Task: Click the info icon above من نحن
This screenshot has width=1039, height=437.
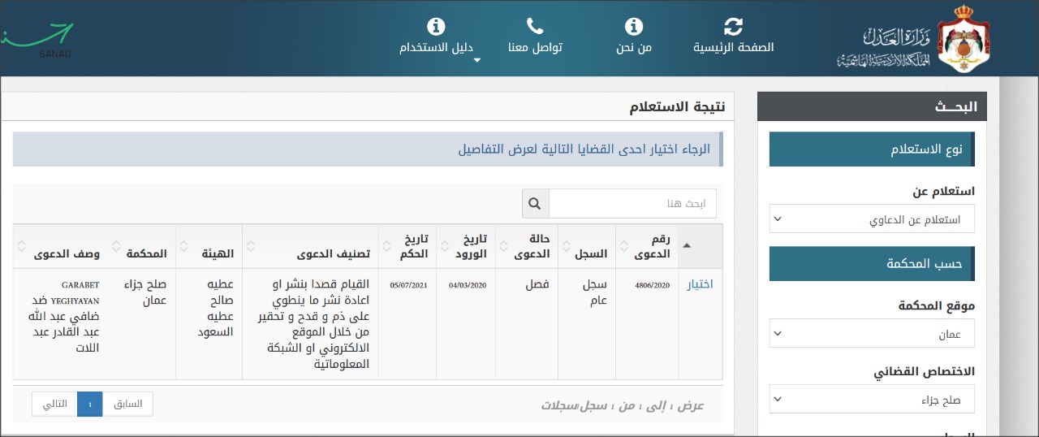Action: coord(633,26)
